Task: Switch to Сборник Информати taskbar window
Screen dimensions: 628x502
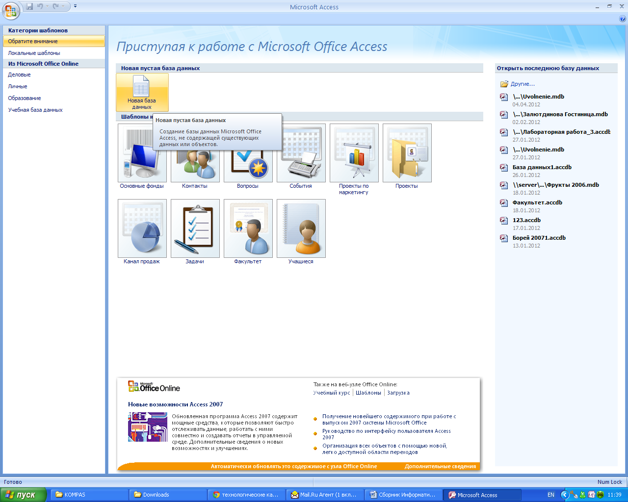Action: pos(403,495)
